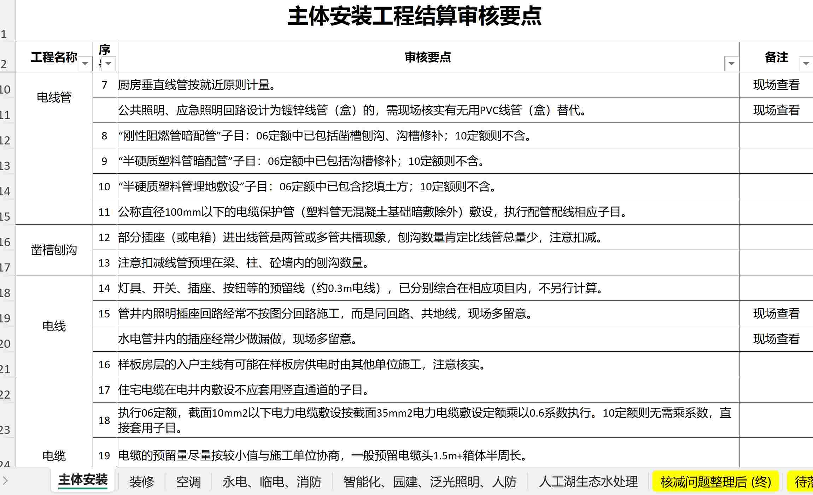Viewport: 813px width, 495px height.
Task: Select row header 2
Action: tap(7, 57)
